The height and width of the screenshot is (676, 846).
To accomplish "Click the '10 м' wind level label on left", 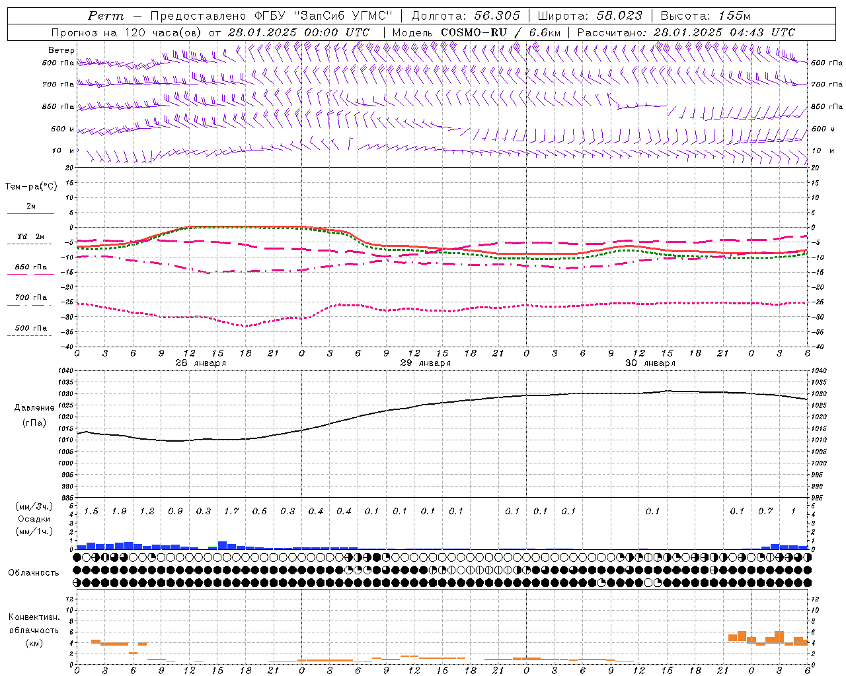I will [63, 151].
